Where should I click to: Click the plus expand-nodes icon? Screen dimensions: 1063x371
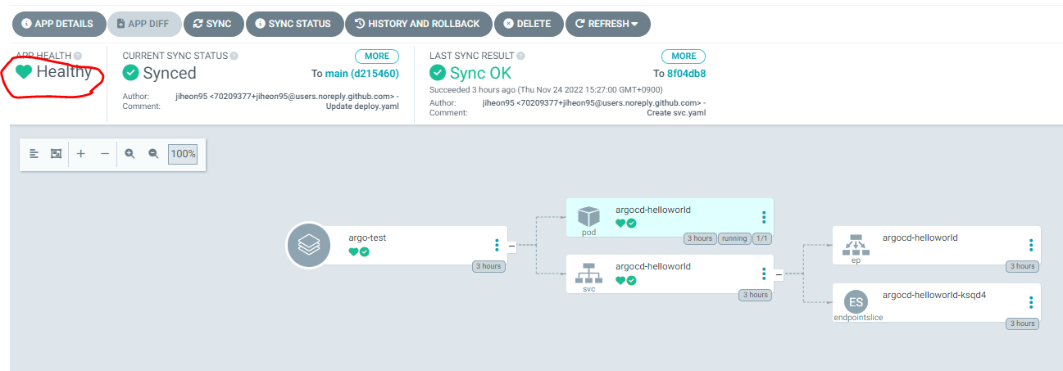coord(81,154)
